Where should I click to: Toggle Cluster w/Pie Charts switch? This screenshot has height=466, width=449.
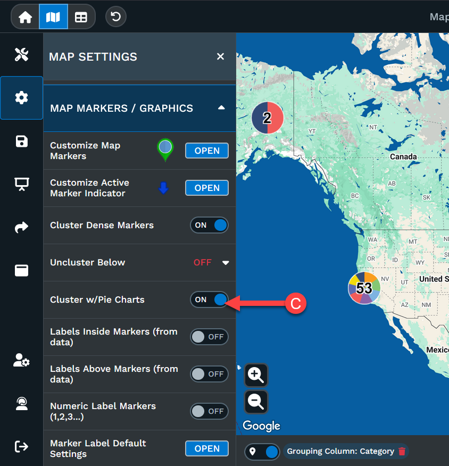[x=209, y=299]
